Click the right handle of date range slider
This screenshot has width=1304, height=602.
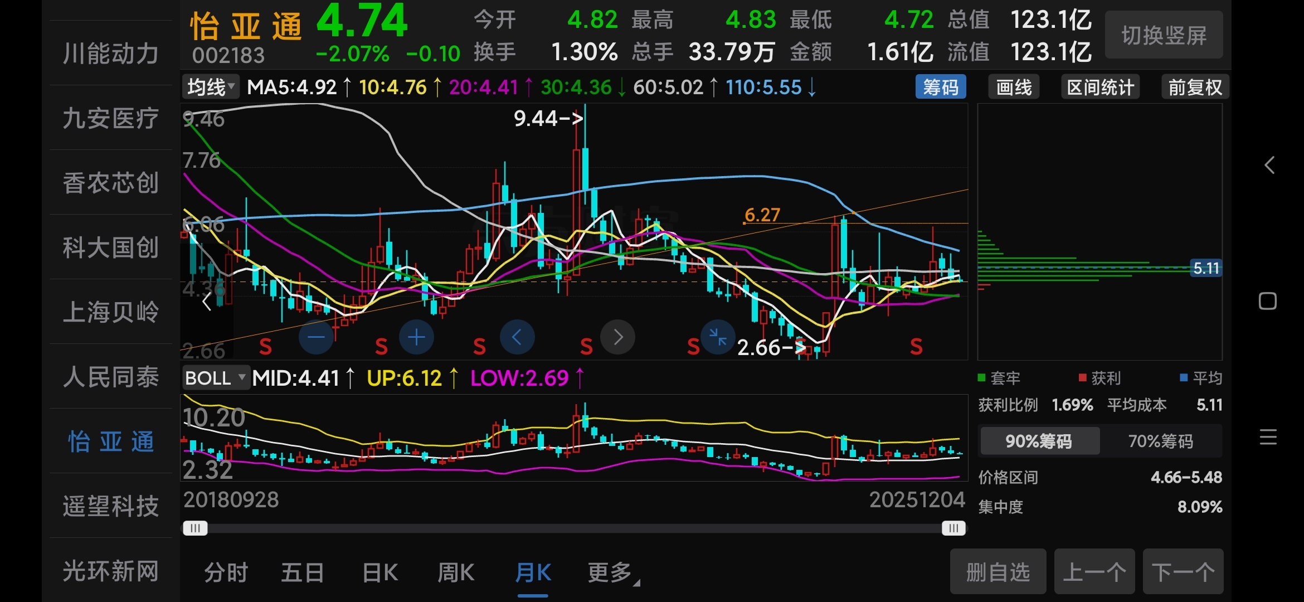[x=953, y=528]
